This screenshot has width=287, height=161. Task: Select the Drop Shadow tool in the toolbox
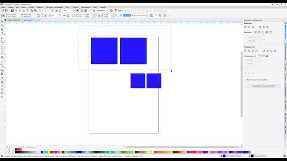click(x=2, y=70)
